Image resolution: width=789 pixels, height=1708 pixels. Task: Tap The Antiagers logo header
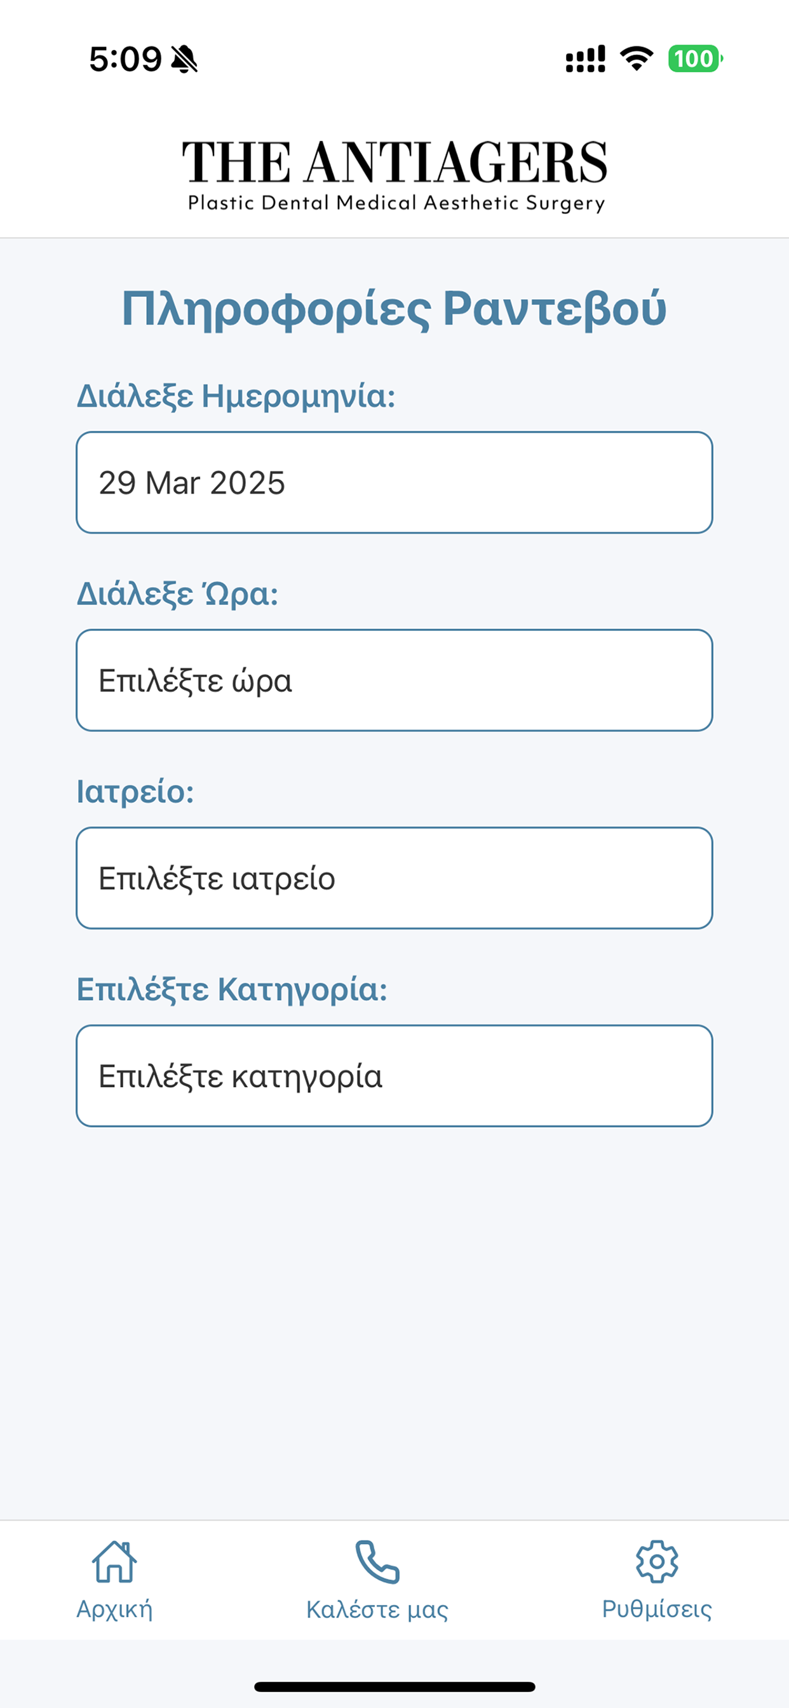pyautogui.click(x=394, y=176)
